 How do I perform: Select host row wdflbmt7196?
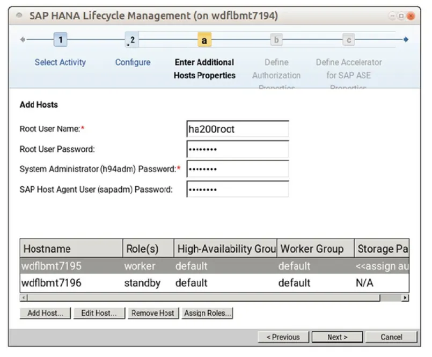(215, 283)
